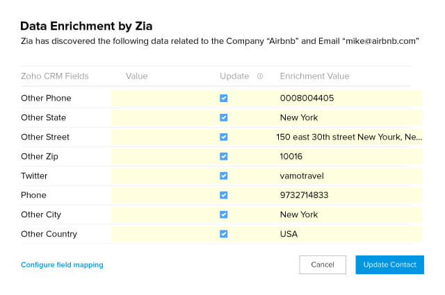Uncheck the Other Country update checkbox

223,234
